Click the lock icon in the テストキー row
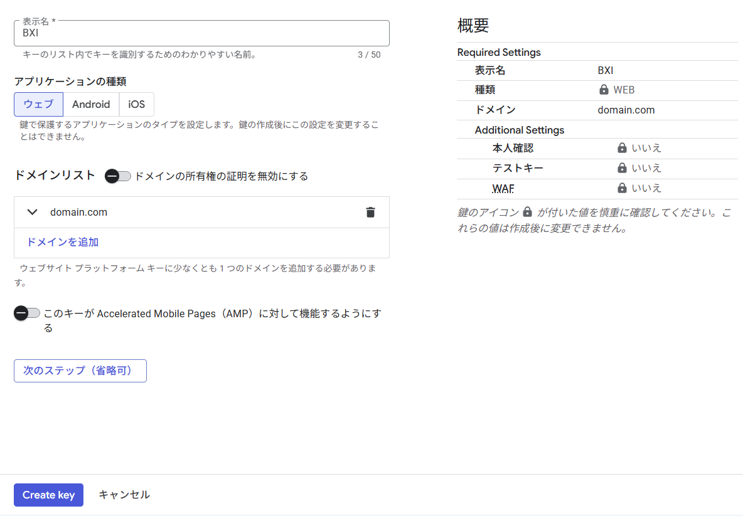Viewport: 743px width, 516px height. click(622, 168)
